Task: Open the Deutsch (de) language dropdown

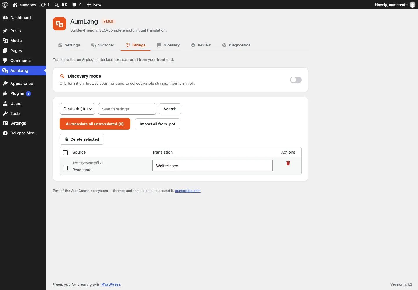Action: [x=78, y=109]
